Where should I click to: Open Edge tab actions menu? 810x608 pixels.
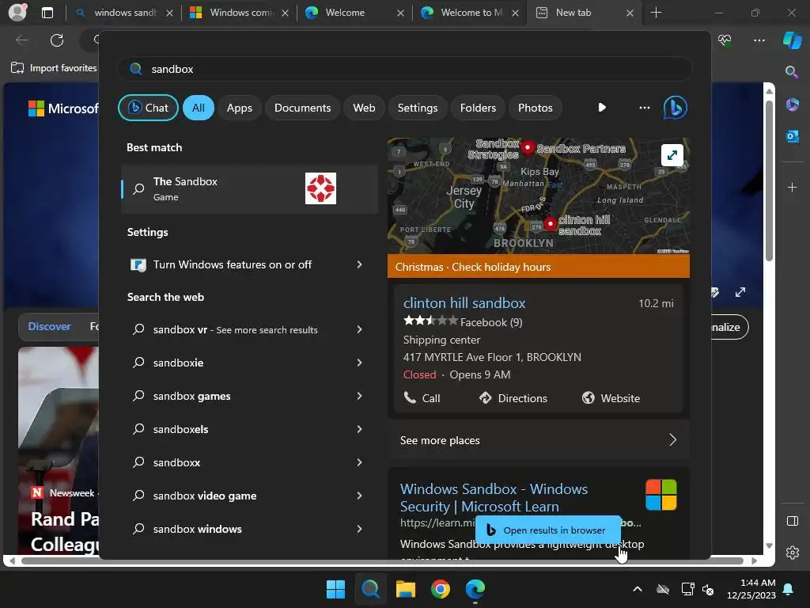47,13
